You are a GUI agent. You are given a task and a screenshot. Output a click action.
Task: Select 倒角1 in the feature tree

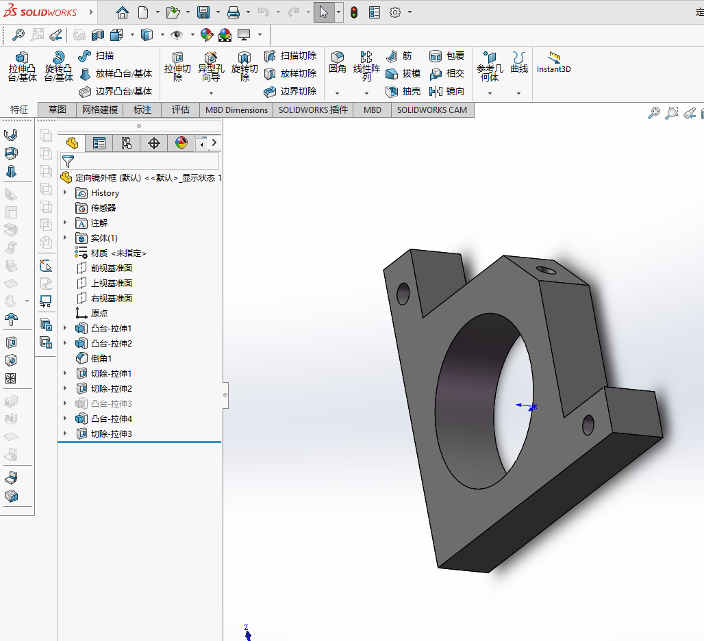click(x=101, y=358)
